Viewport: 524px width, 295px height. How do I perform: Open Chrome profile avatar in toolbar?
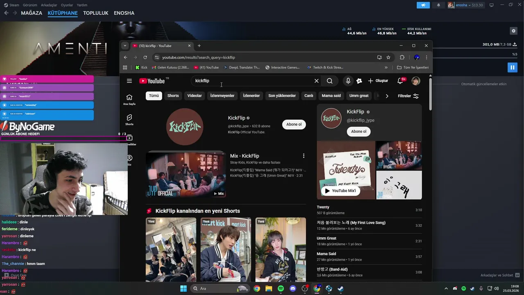click(x=416, y=57)
